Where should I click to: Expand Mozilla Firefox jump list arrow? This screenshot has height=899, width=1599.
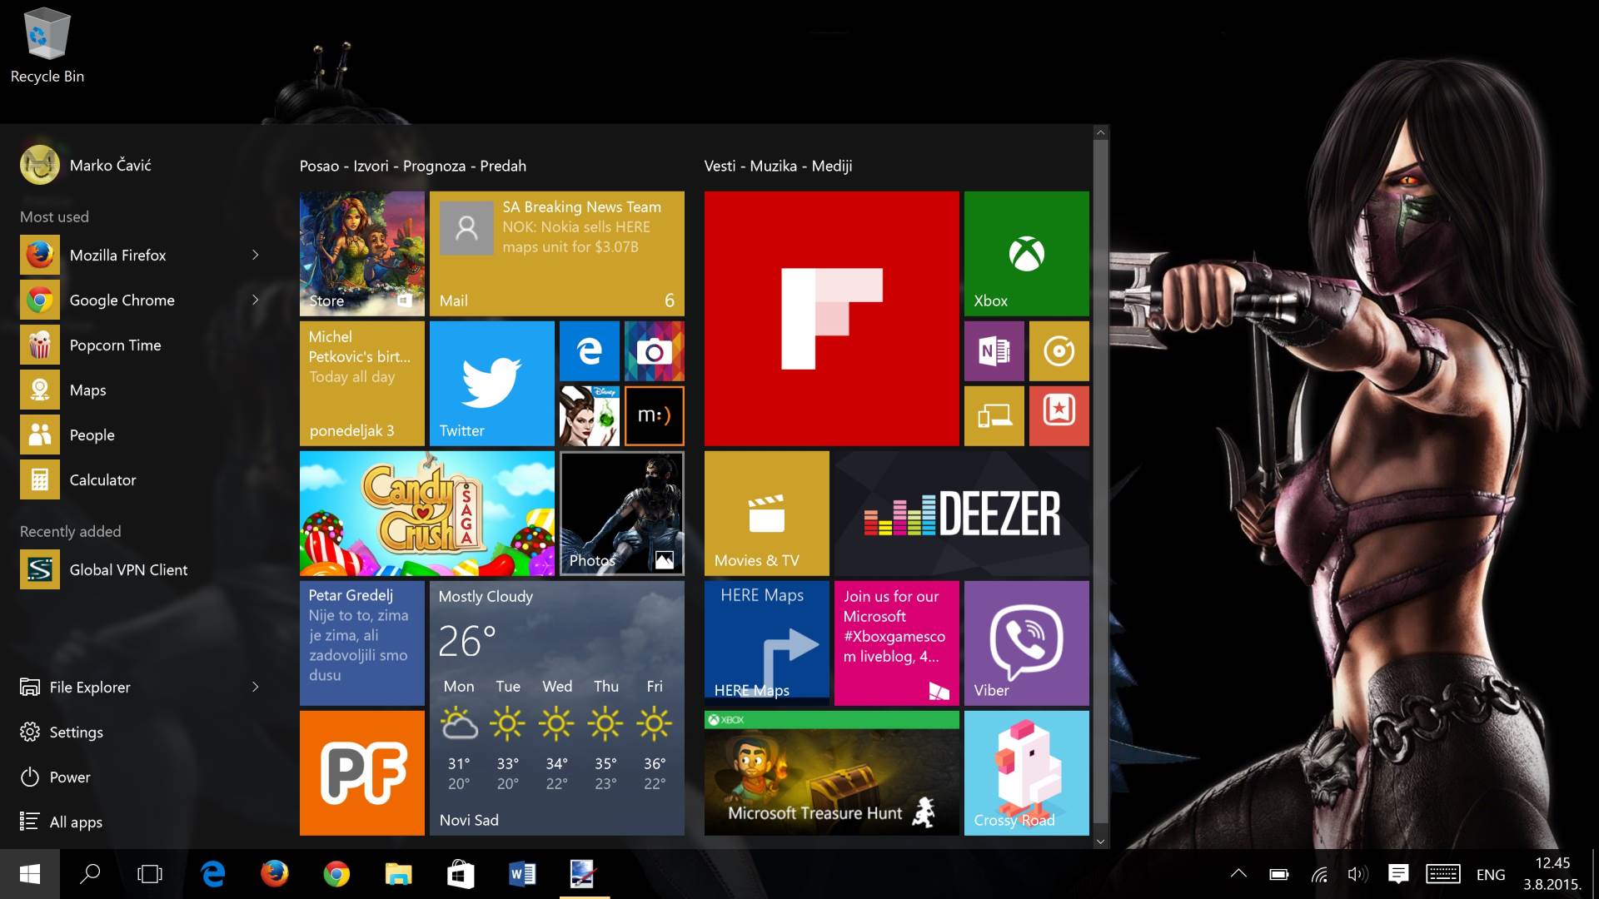(x=256, y=255)
